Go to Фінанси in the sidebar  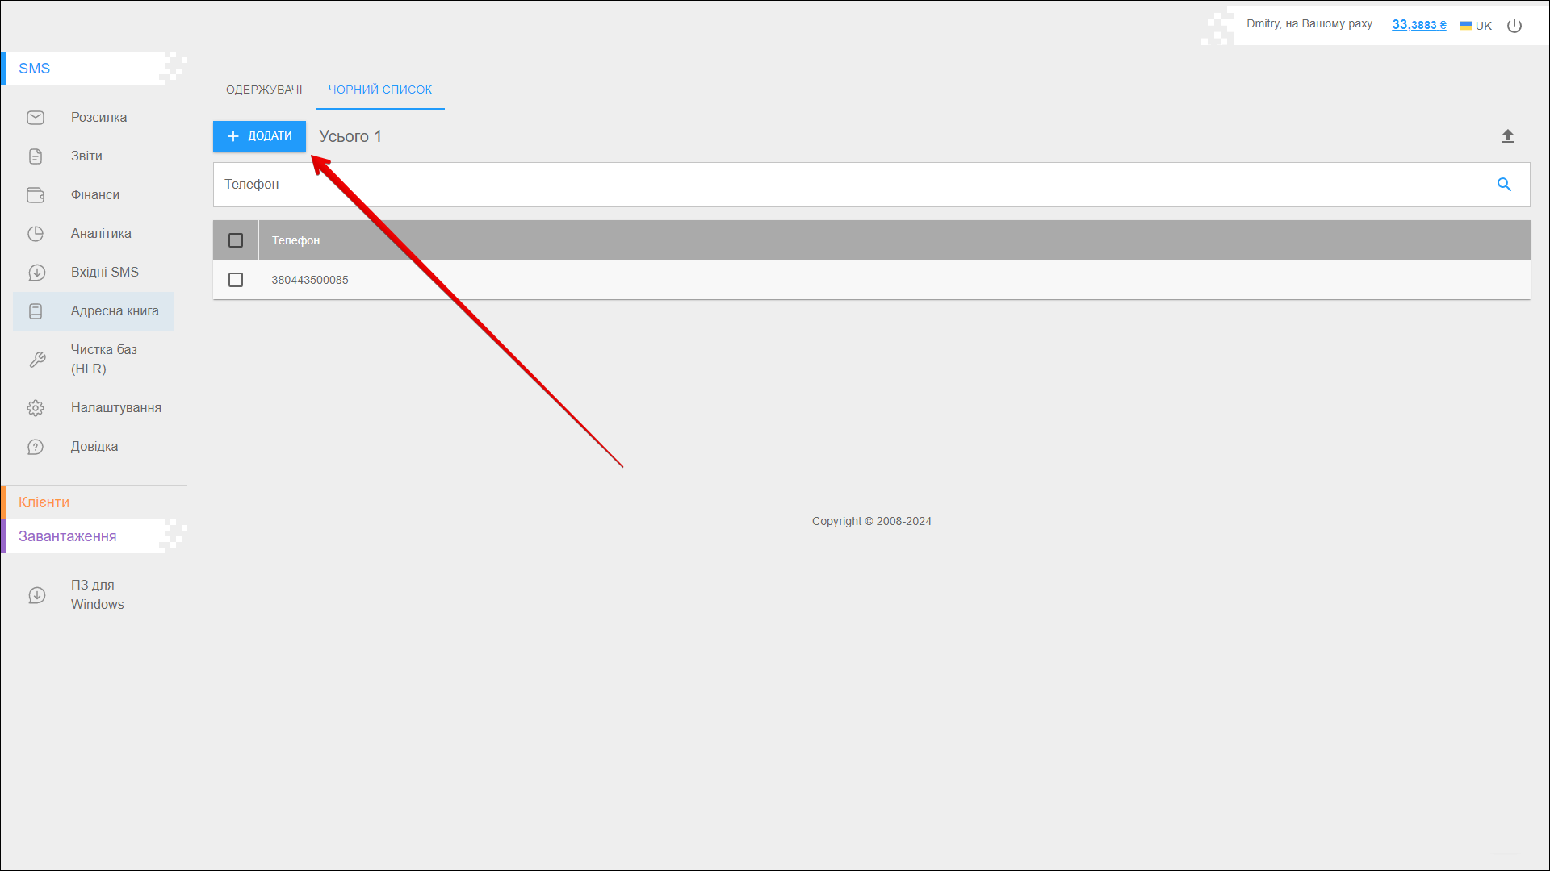(x=94, y=195)
